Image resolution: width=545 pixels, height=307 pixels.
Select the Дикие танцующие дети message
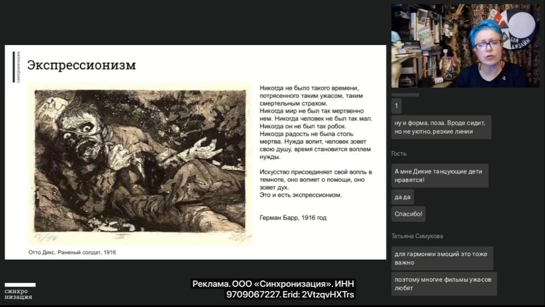[439, 175]
